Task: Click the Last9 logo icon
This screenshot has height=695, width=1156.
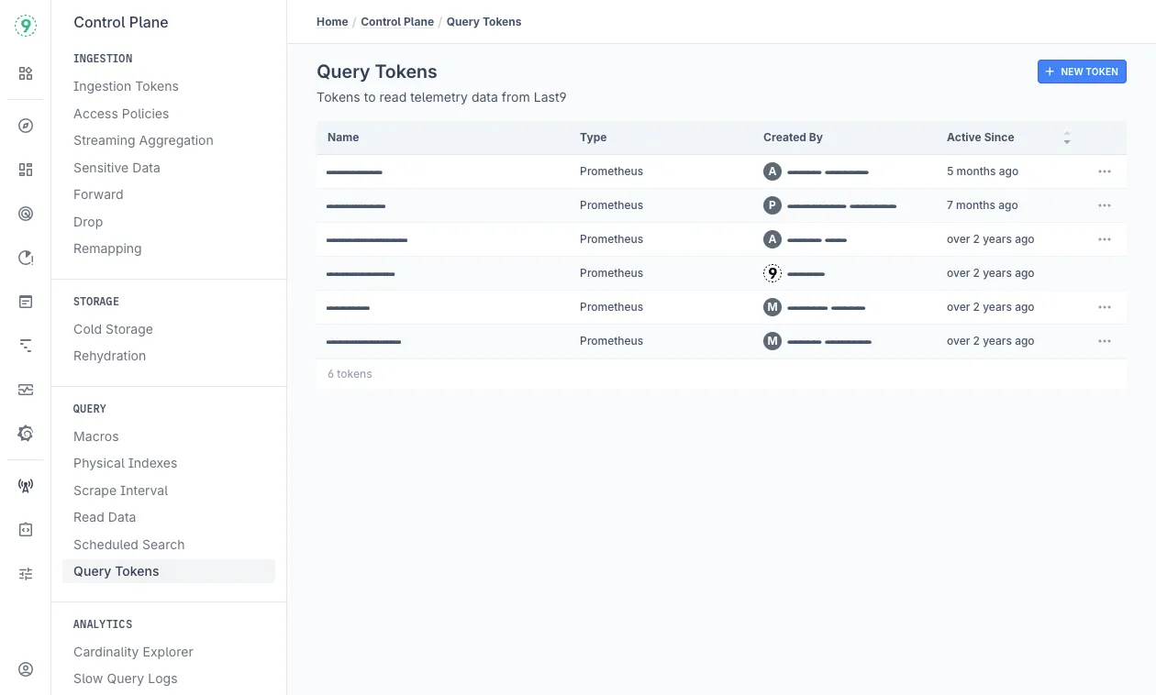Action: click(x=26, y=26)
